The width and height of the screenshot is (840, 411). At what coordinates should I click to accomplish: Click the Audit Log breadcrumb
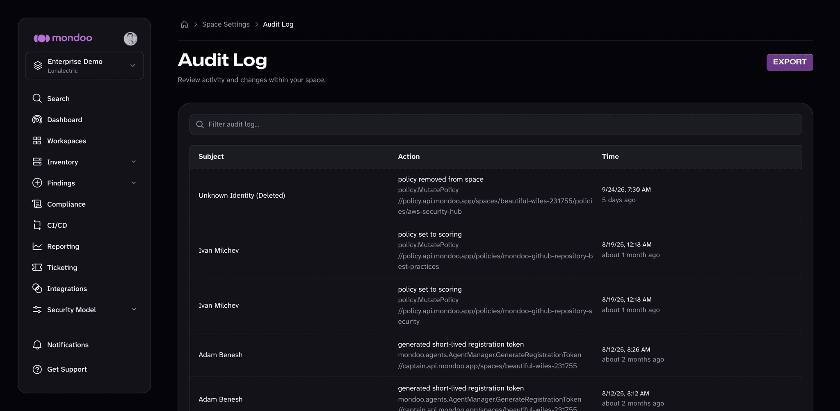278,25
